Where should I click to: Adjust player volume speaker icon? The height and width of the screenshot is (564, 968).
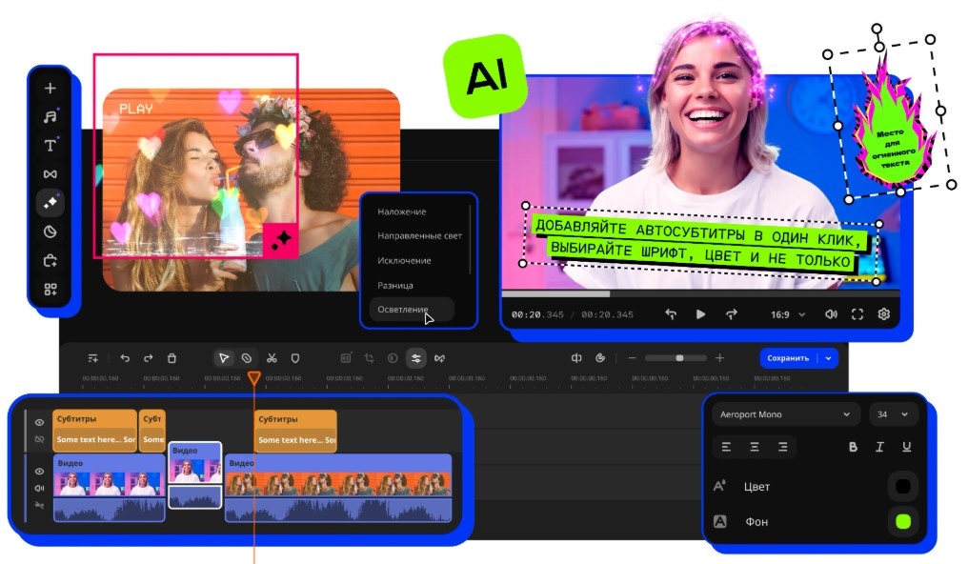pos(831,314)
